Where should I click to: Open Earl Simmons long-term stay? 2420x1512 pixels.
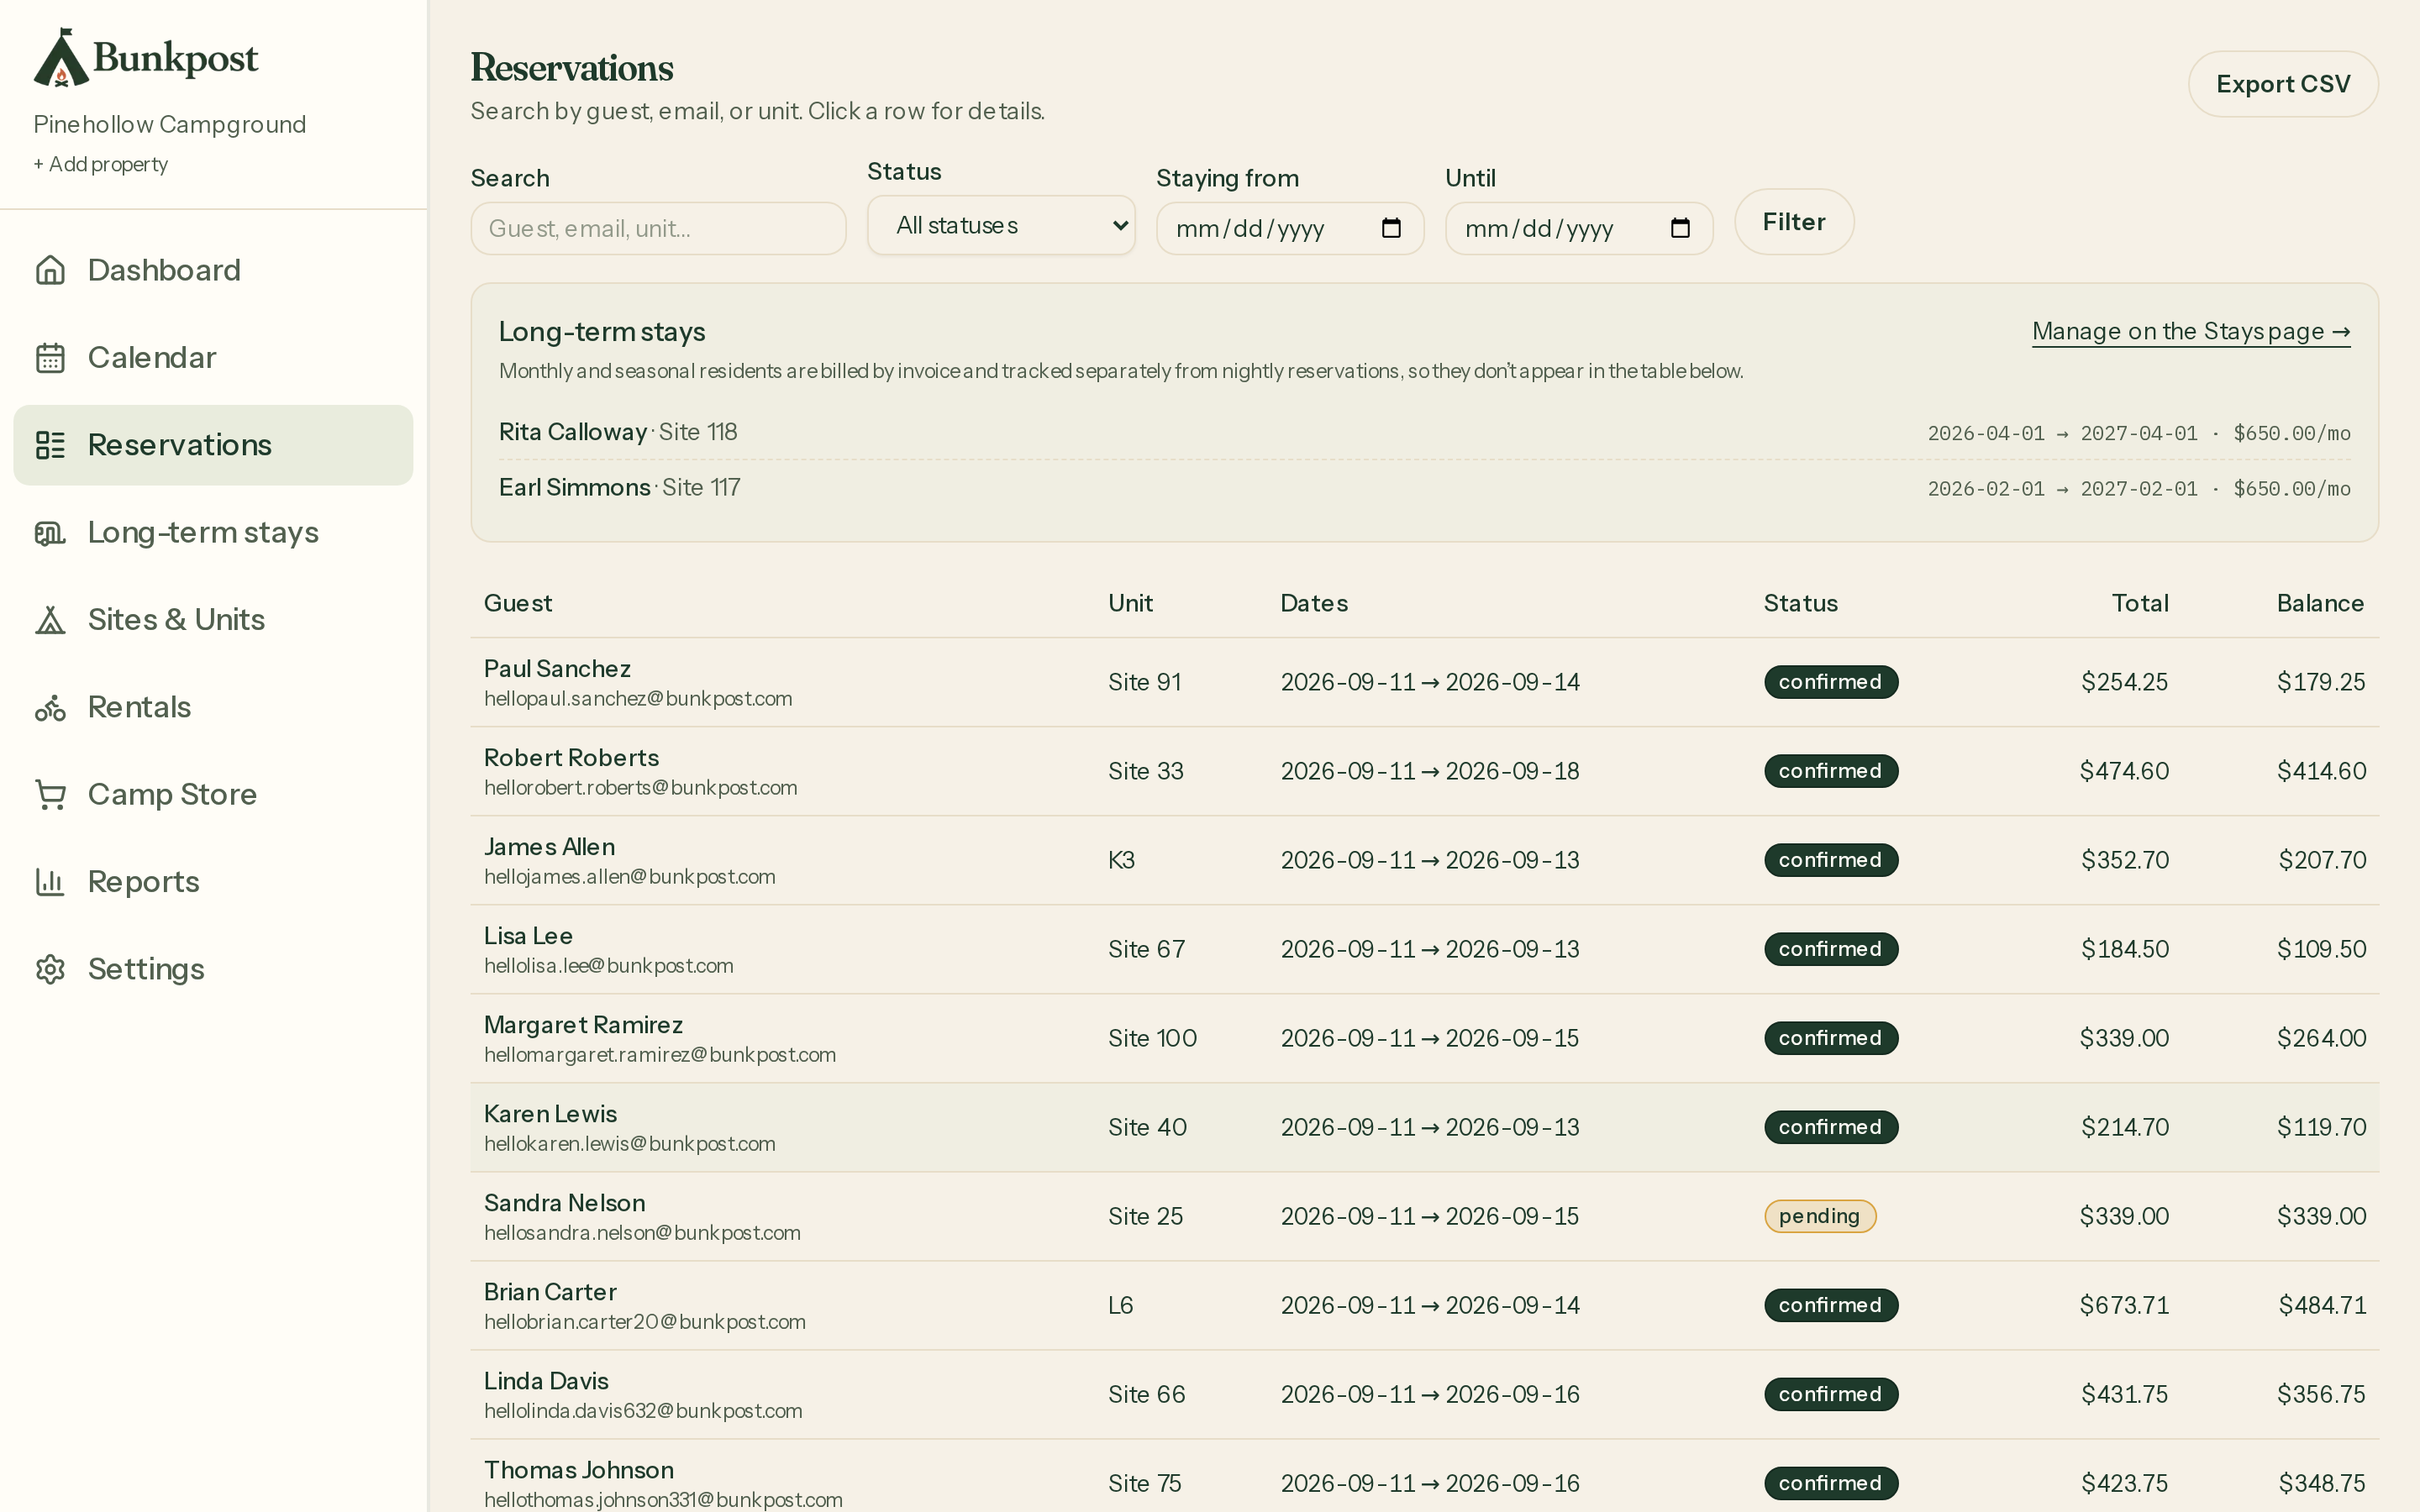point(1424,488)
